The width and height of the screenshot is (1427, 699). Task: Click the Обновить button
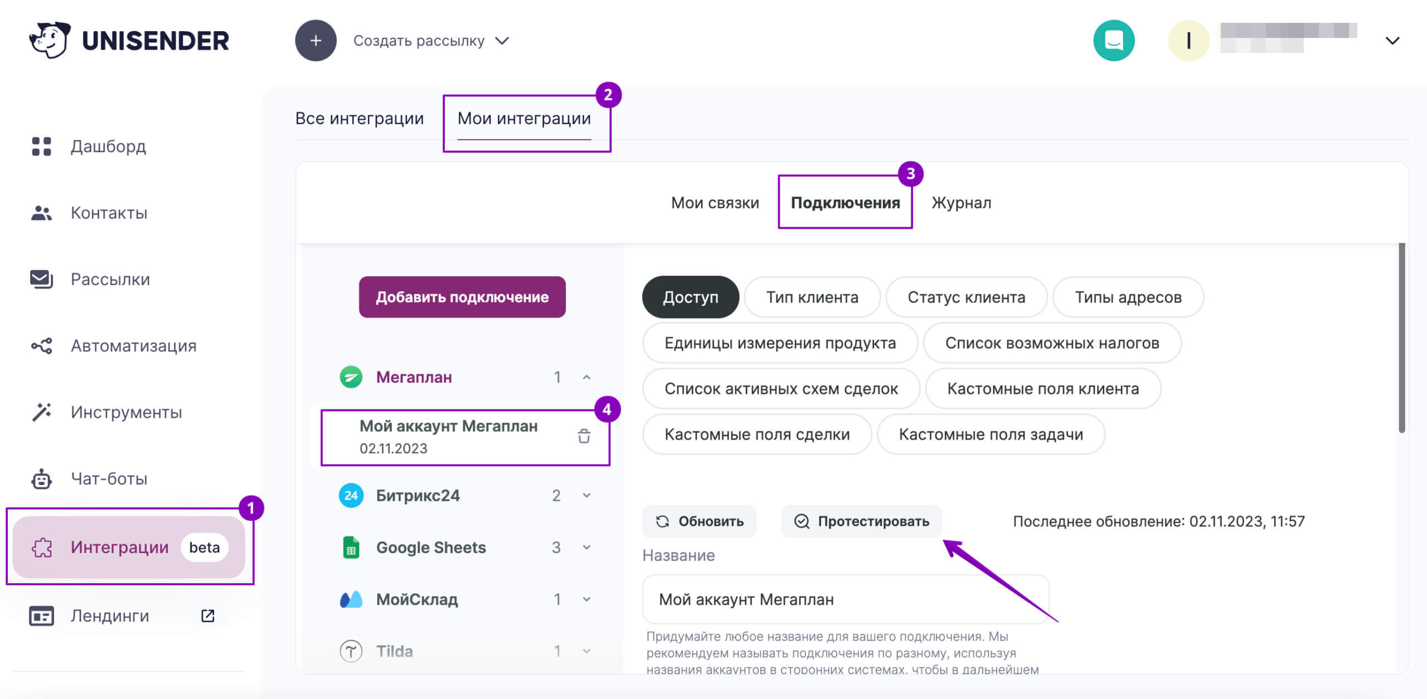coord(700,521)
